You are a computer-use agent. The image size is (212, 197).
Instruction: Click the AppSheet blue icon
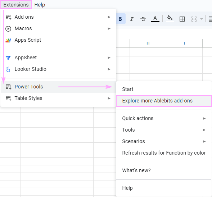(x=8, y=58)
